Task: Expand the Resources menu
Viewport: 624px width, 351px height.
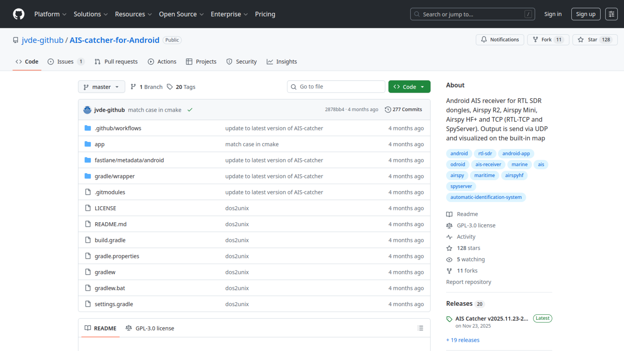Action: click(x=133, y=14)
